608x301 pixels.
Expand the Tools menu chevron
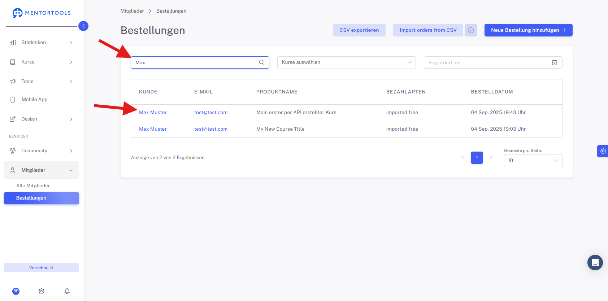[71, 82]
